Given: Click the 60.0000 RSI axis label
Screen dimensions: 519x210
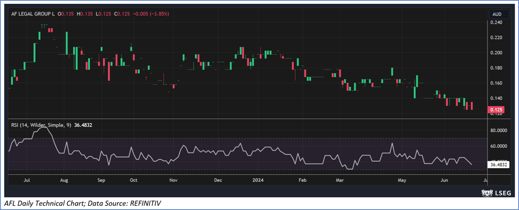Looking at the screenshot, I should pyautogui.click(x=499, y=146).
